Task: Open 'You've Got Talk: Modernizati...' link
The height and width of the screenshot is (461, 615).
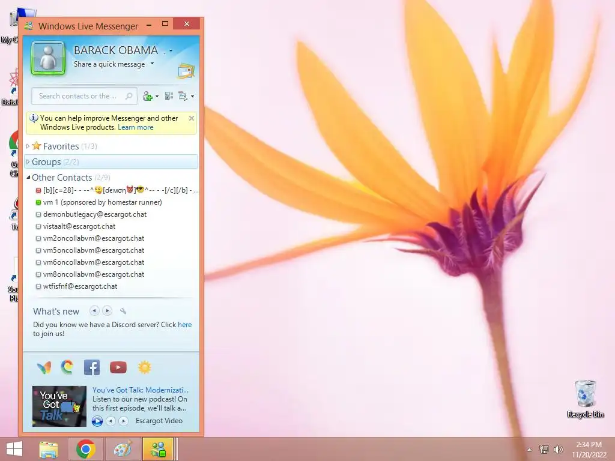Action: point(141,390)
